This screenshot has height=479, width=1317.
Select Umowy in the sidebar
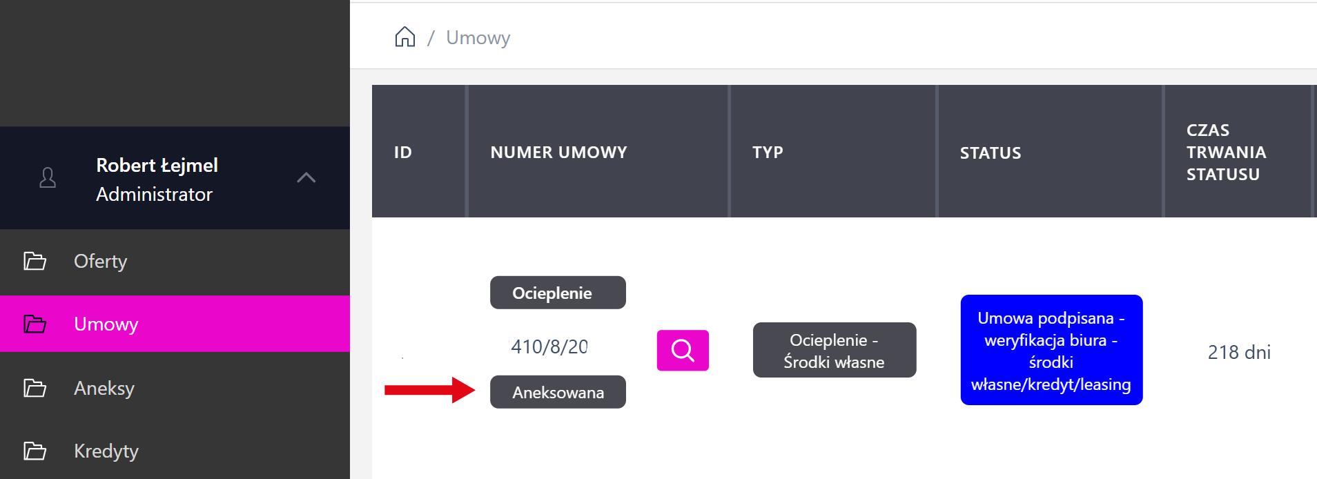click(106, 324)
